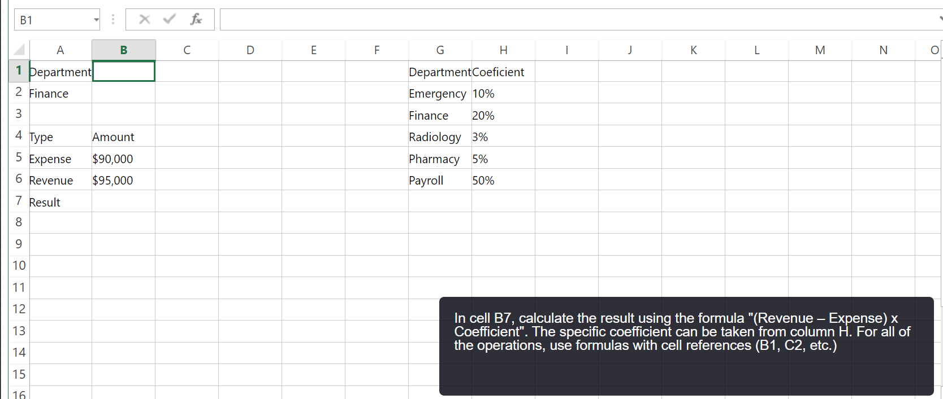Screen dimensions: 943x399
Task: Click the 50% coefficient cell
Action: click(504, 180)
